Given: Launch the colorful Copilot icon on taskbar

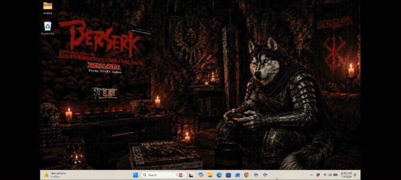Looking at the screenshot, I should click(201, 175).
